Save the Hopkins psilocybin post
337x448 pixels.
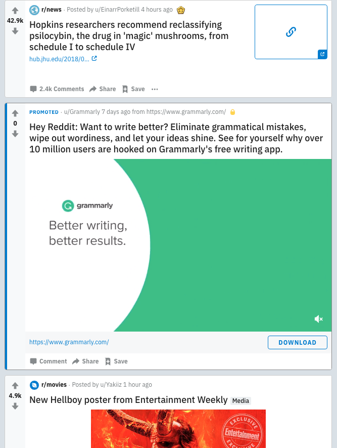(x=133, y=89)
